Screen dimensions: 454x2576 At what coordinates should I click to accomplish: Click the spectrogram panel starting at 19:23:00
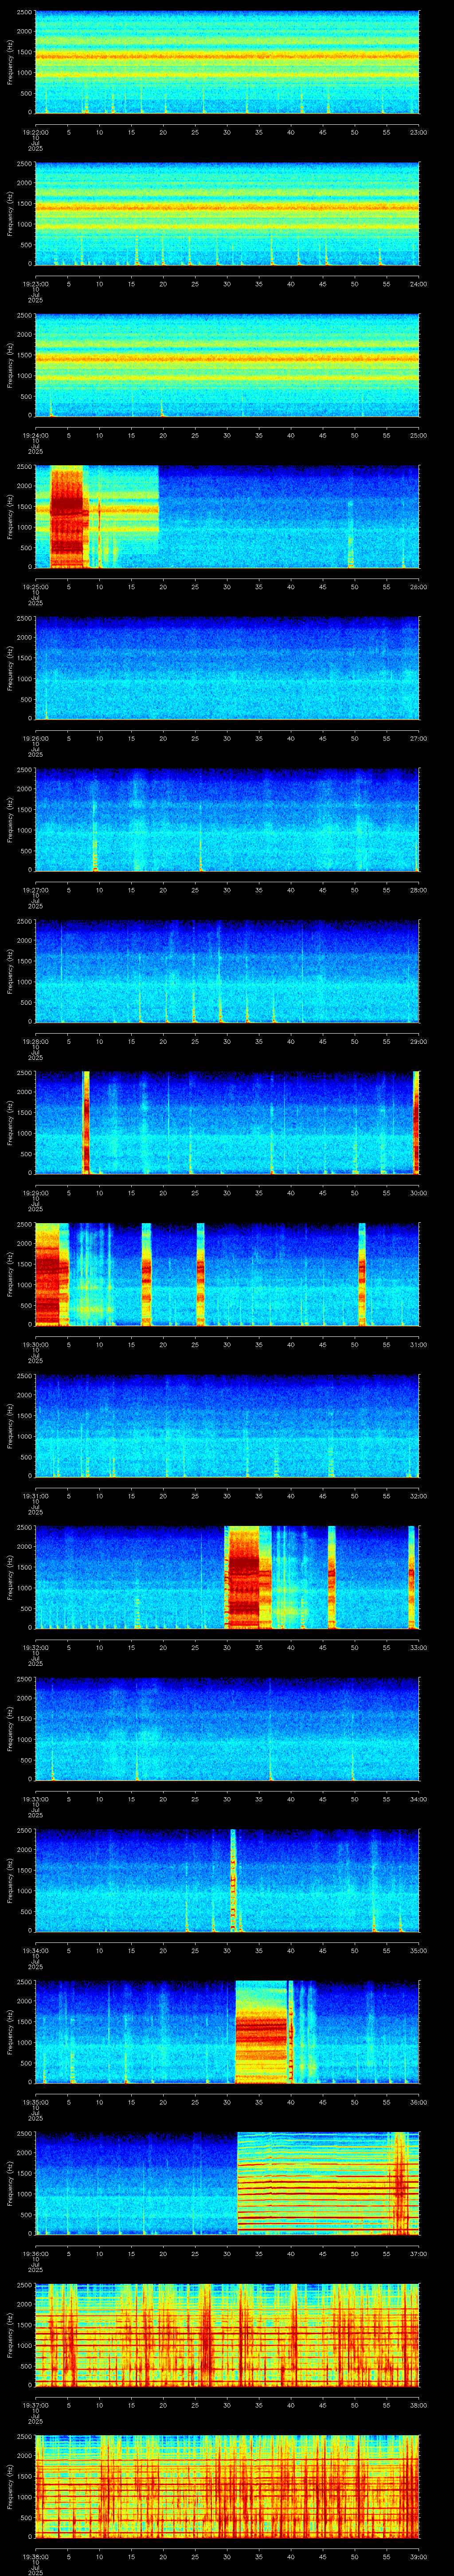pyautogui.click(x=227, y=214)
